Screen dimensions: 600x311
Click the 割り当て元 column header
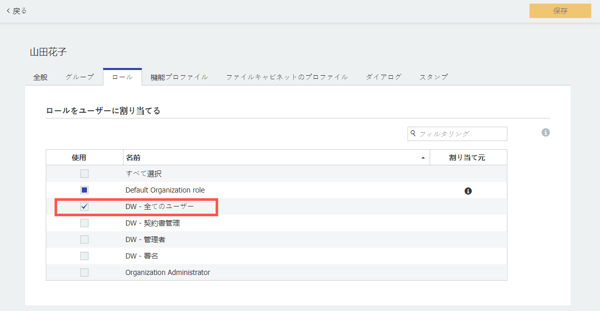467,158
